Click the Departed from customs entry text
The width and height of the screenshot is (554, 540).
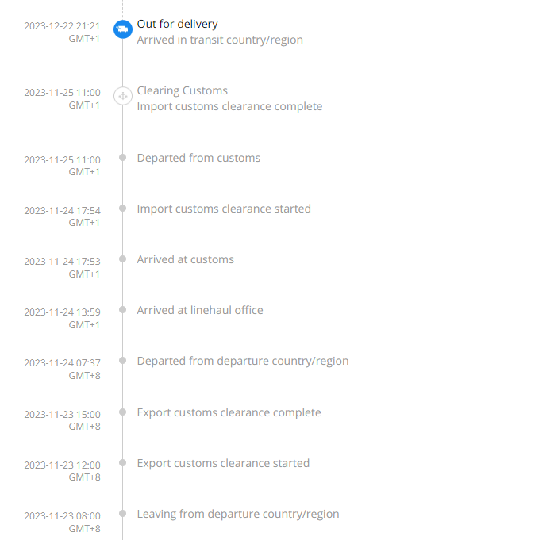(x=198, y=158)
